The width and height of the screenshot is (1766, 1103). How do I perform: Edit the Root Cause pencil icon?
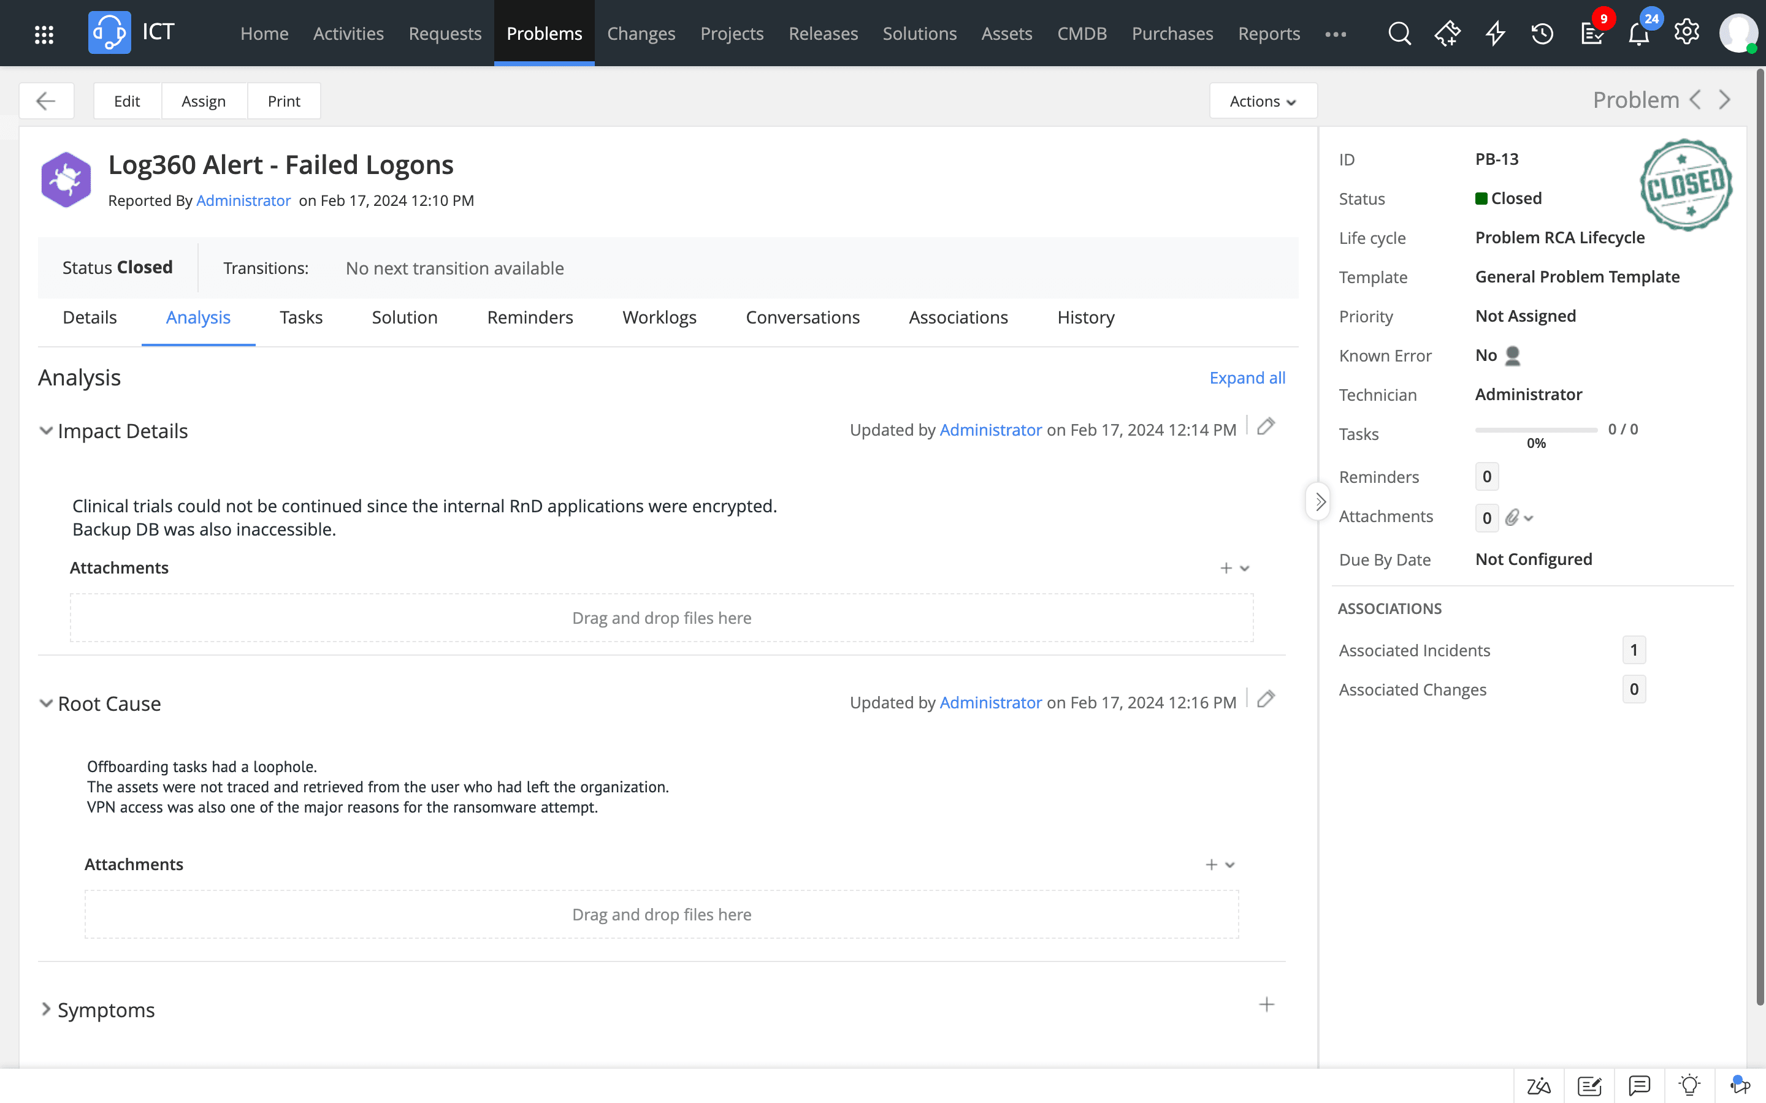point(1266,700)
